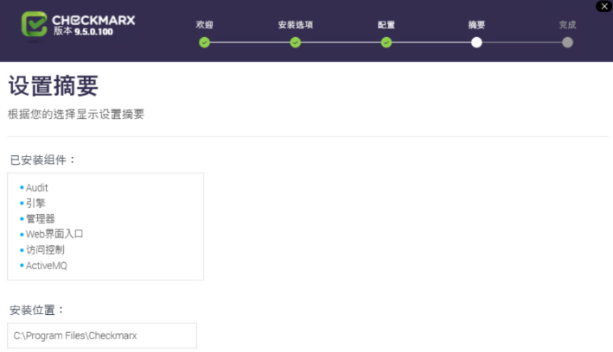
Task: Click the 管理器 component entry
Action: pos(41,218)
